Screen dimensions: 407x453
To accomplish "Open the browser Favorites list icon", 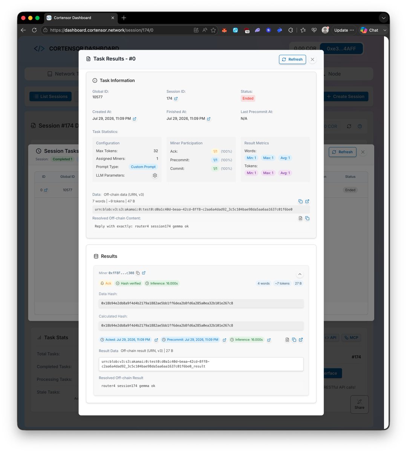I will coord(303,30).
